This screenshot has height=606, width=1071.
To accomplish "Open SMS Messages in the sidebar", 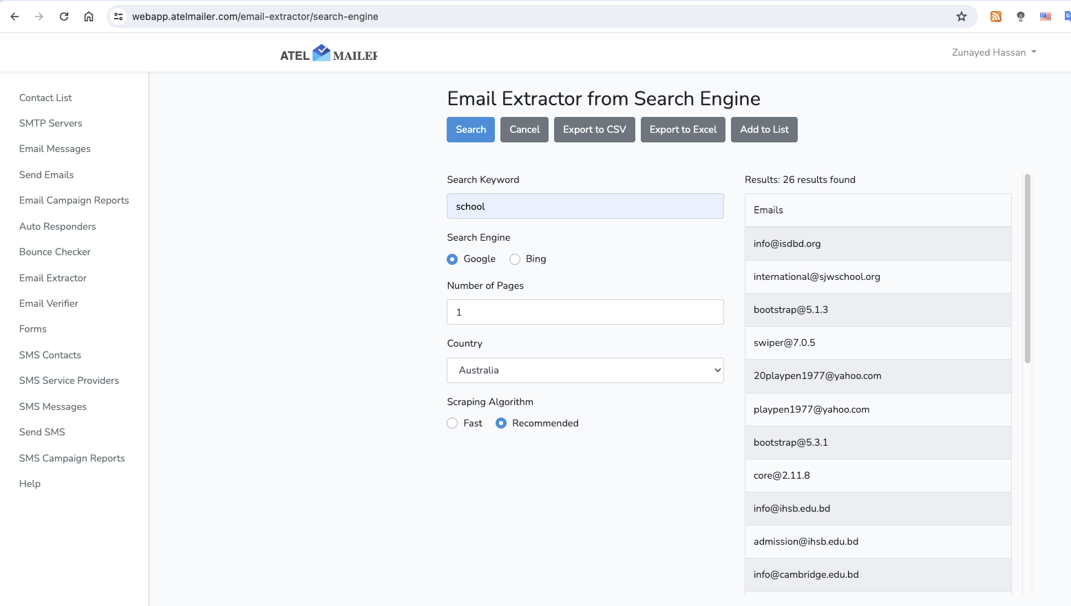I will coord(53,407).
